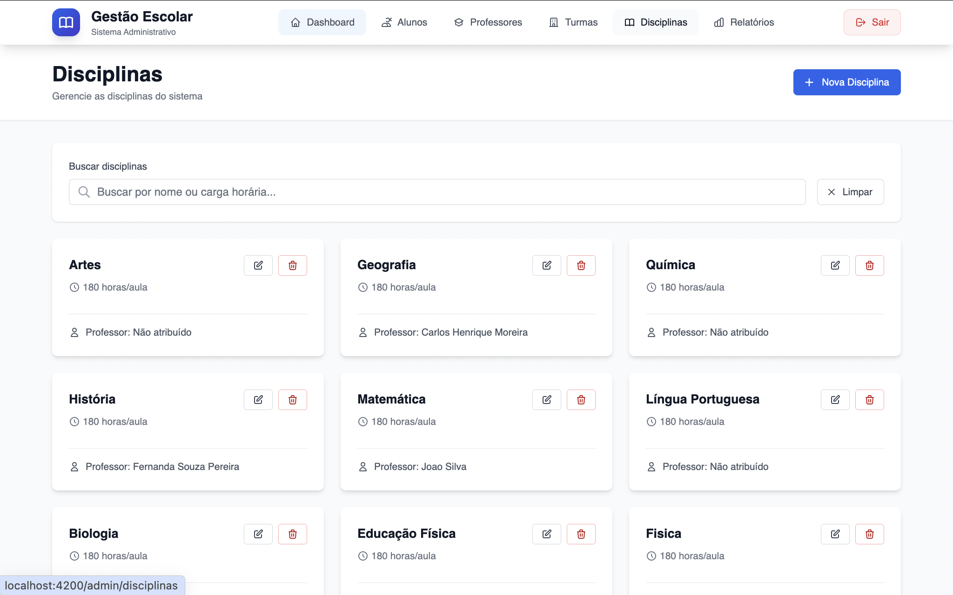Go to the Alunos section

pos(404,22)
